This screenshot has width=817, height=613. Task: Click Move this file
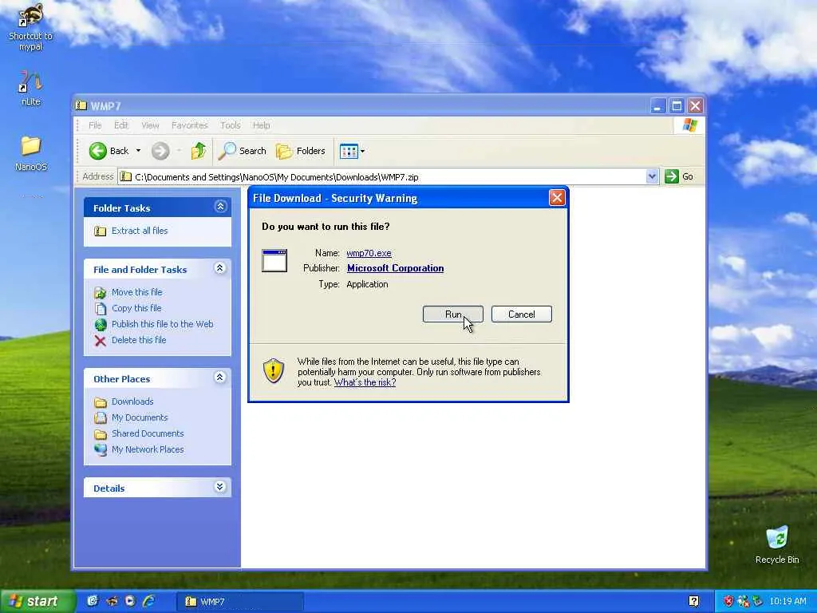click(x=136, y=292)
